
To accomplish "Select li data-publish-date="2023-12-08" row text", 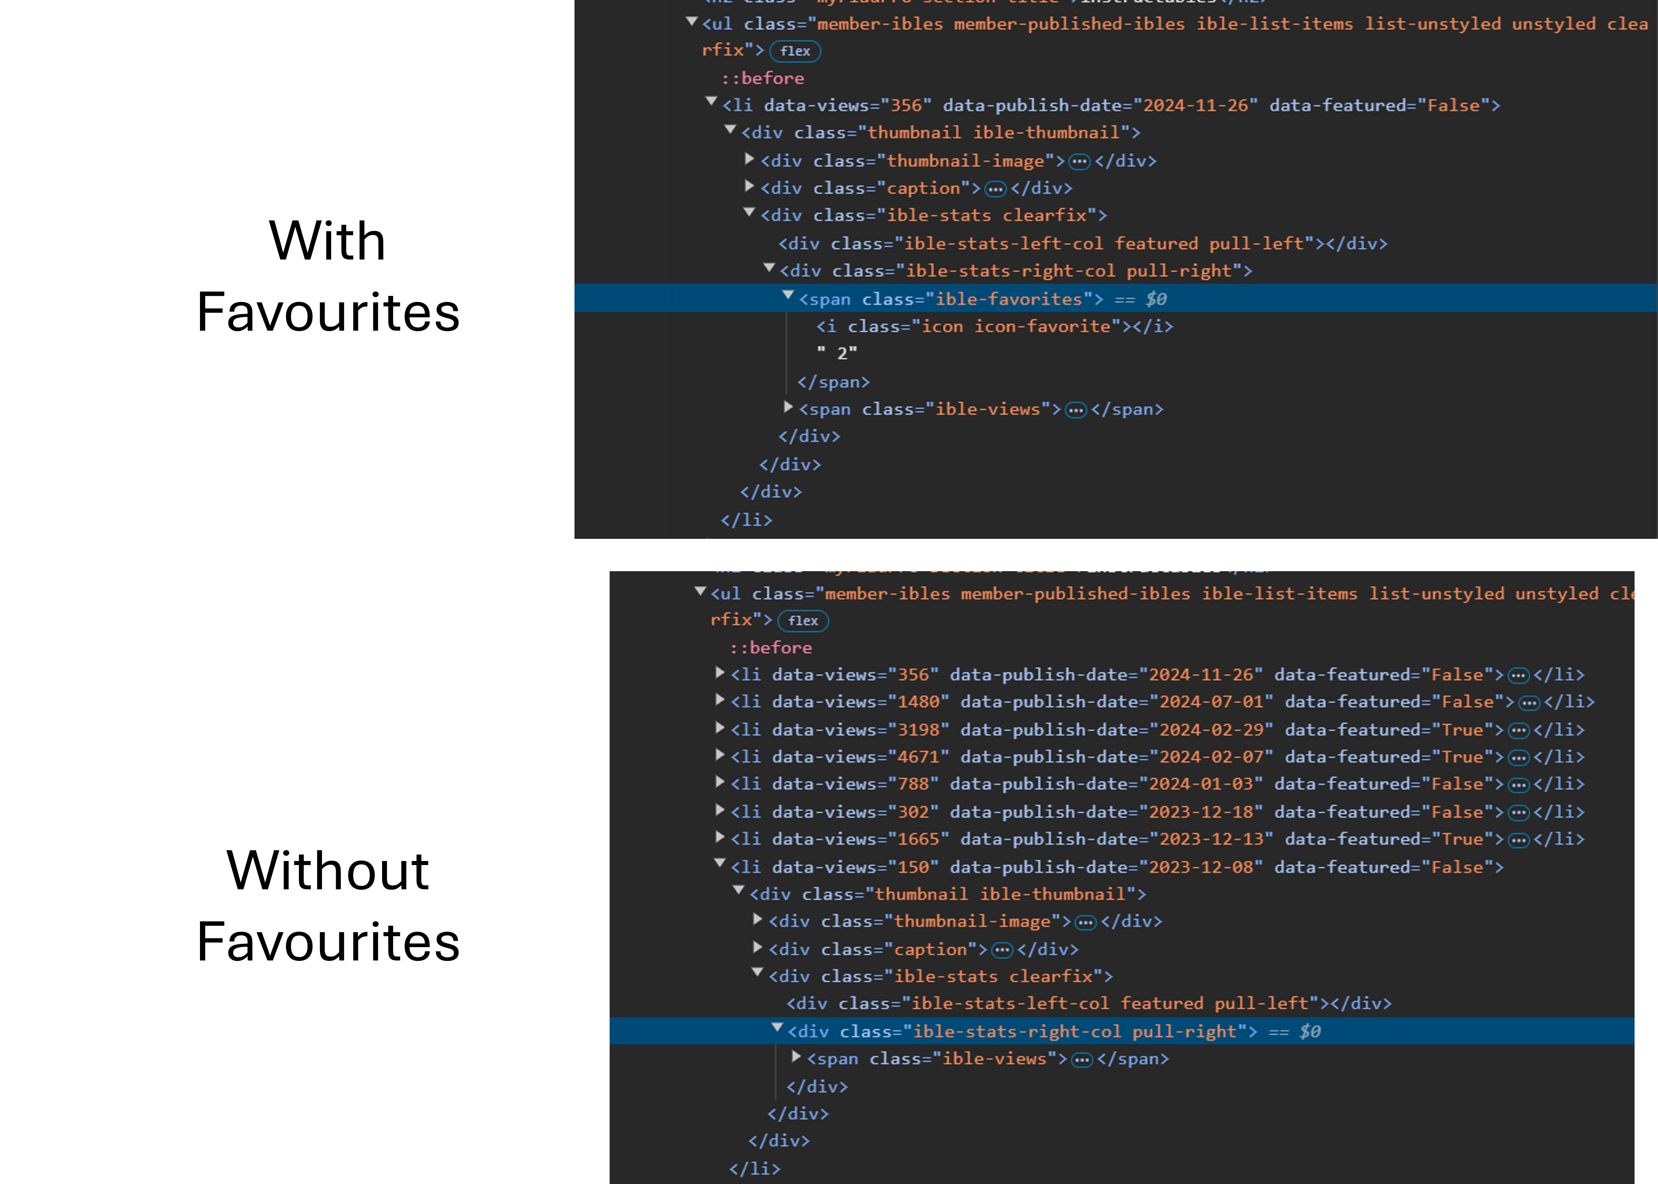I will [x=1117, y=867].
